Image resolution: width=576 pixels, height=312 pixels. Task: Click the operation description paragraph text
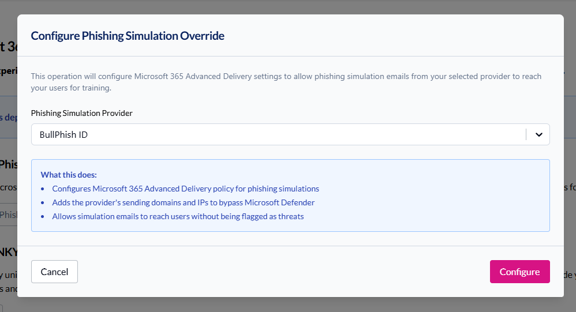tap(286, 82)
